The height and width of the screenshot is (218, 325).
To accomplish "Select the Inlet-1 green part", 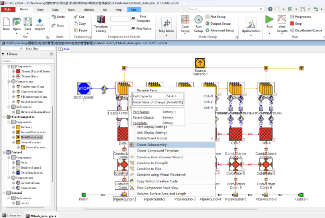I will [84, 195].
